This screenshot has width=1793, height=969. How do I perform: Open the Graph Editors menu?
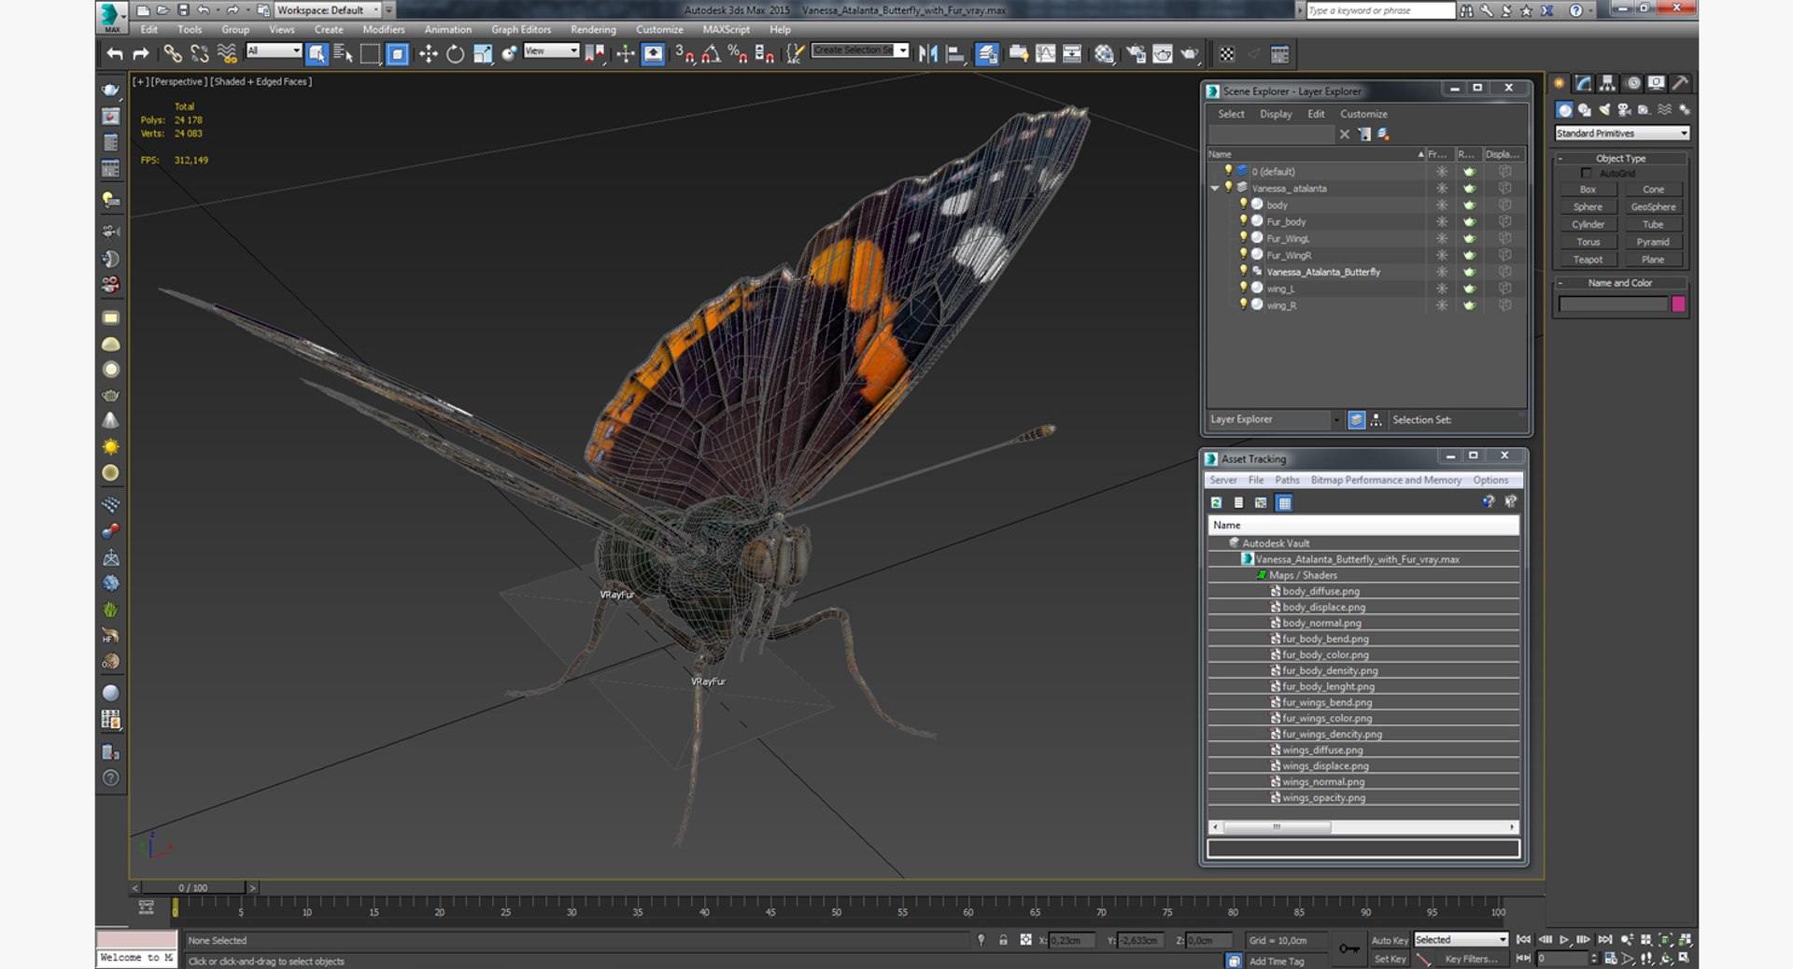[x=521, y=30]
